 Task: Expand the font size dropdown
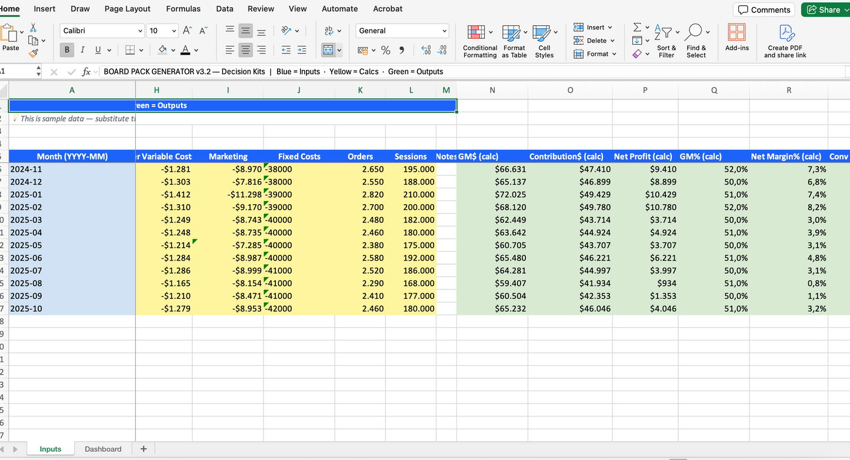tap(174, 31)
